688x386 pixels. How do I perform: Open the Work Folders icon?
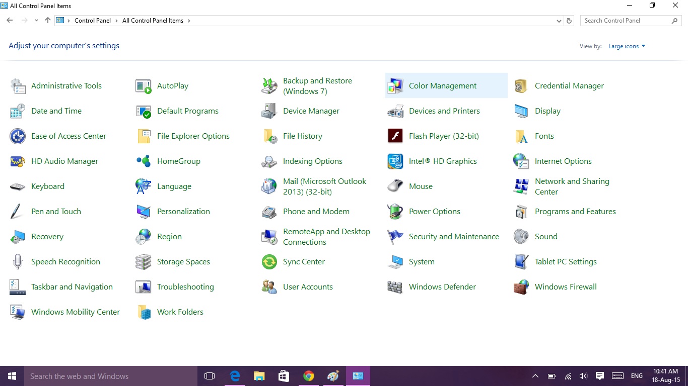click(x=144, y=312)
